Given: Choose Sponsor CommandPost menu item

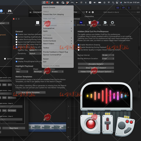Looking at the screenshot, I should (x=58, y=55).
